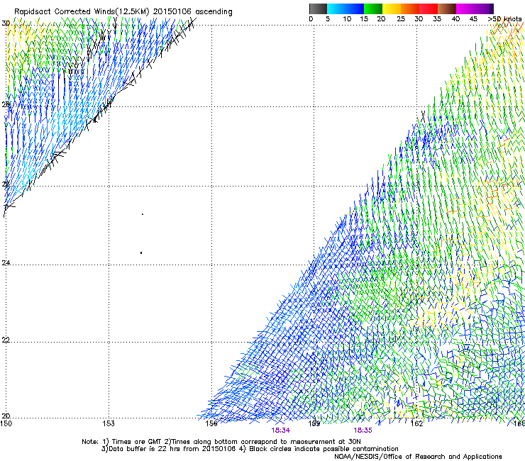Click the latitude label 30

click(6, 23)
